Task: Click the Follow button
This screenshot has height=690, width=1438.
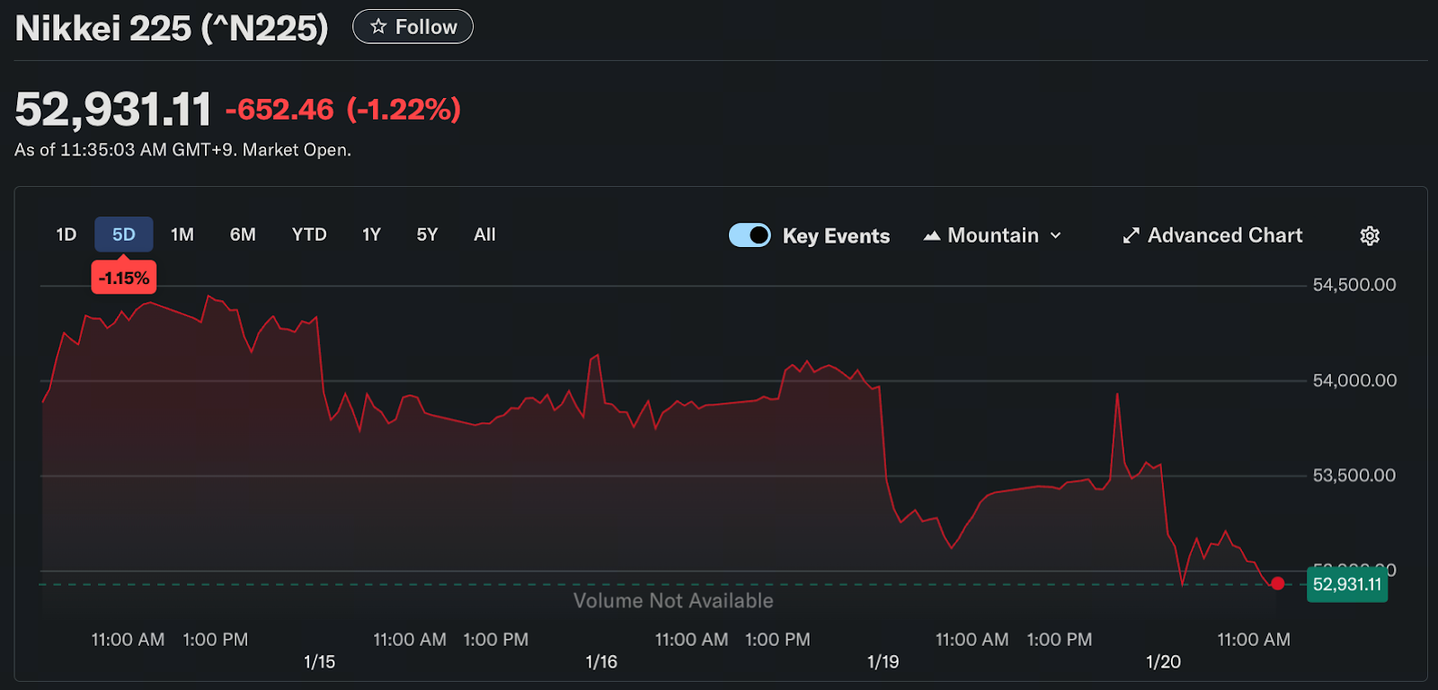Action: point(413,27)
